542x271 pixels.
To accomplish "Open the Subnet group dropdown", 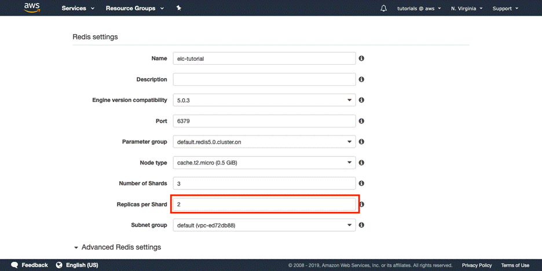I will 264,225.
